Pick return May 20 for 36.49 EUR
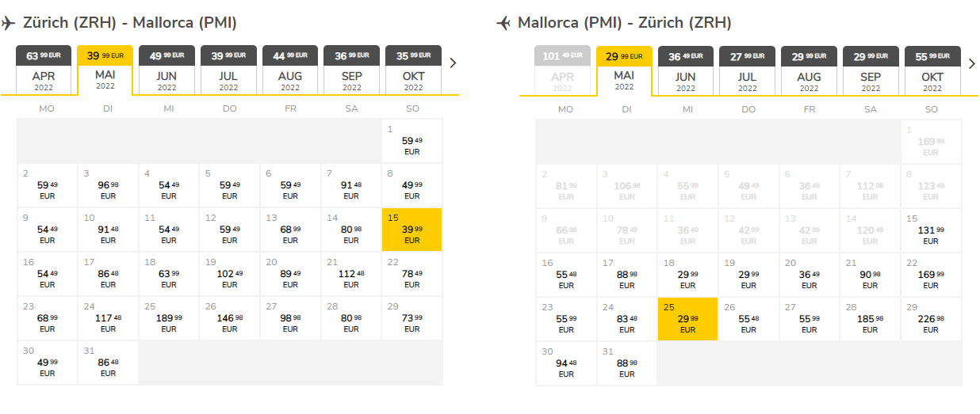The width and height of the screenshot is (980, 414). 810,275
